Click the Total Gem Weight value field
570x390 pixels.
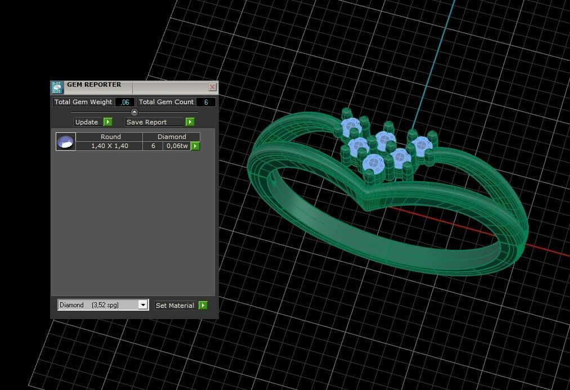(125, 102)
